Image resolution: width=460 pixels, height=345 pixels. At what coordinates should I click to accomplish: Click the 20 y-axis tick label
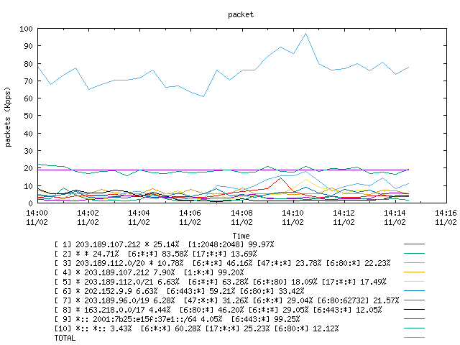[x=29, y=168]
